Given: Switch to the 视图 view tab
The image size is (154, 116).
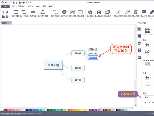Looking at the screenshot, I should coord(44,6).
